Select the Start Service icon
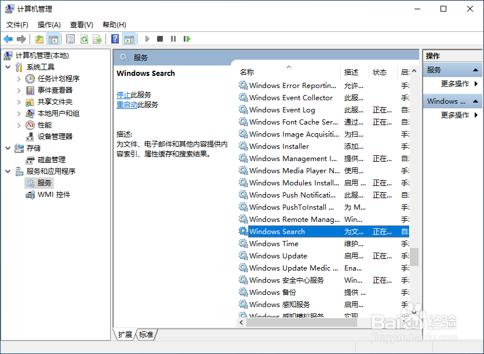 click(x=147, y=39)
